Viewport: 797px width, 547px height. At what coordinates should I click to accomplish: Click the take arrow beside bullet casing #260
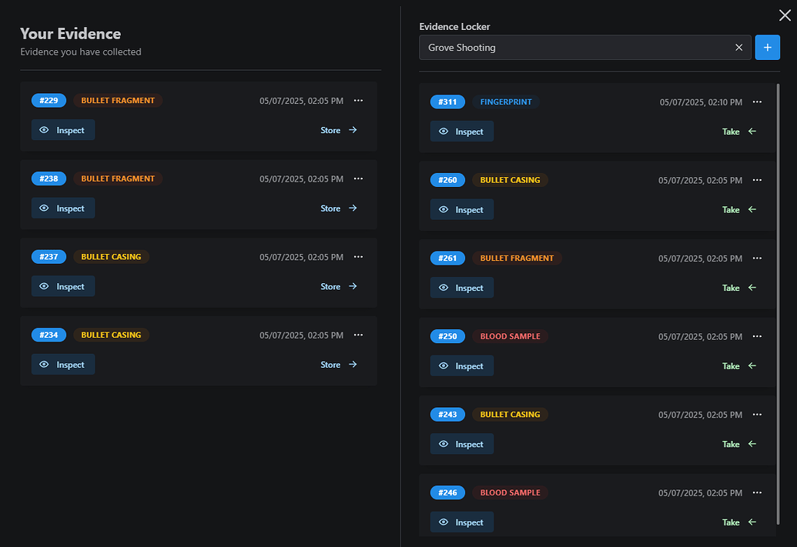[752, 209]
